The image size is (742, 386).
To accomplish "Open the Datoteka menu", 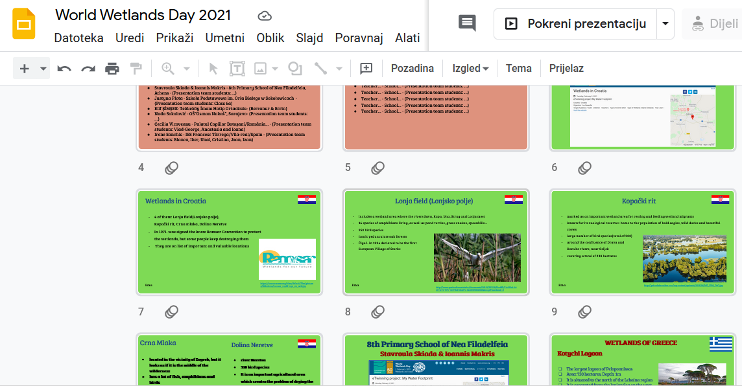I will 78,38.
